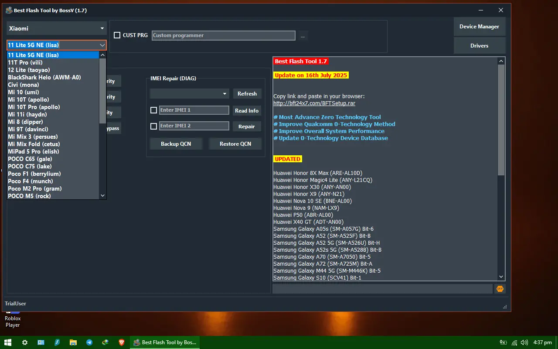Select MiPad 5 Pro (elish)
This screenshot has height=349, width=558.
(x=53, y=151)
